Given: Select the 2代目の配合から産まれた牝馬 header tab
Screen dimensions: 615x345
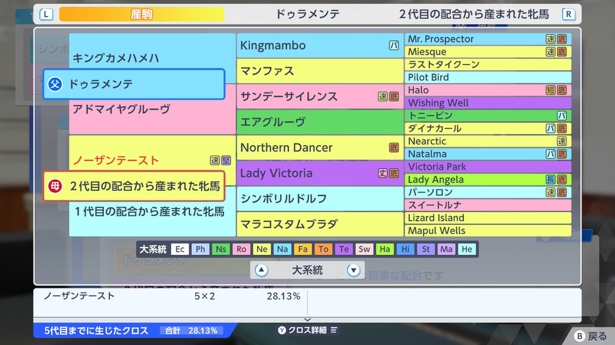Looking at the screenshot, I should coord(474,14).
